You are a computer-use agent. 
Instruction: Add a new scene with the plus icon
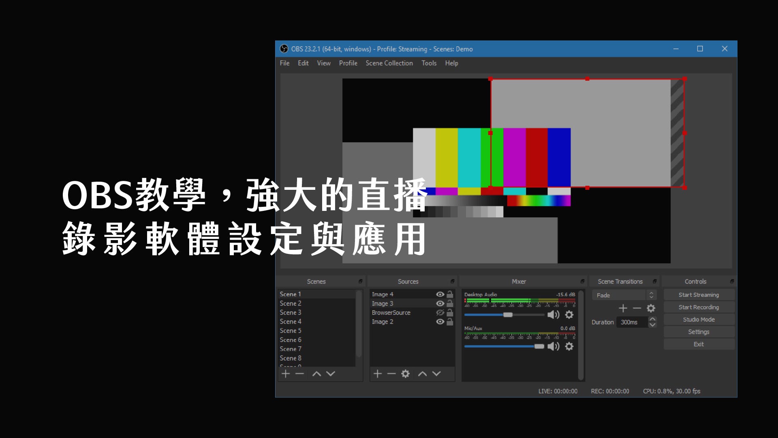tap(286, 374)
